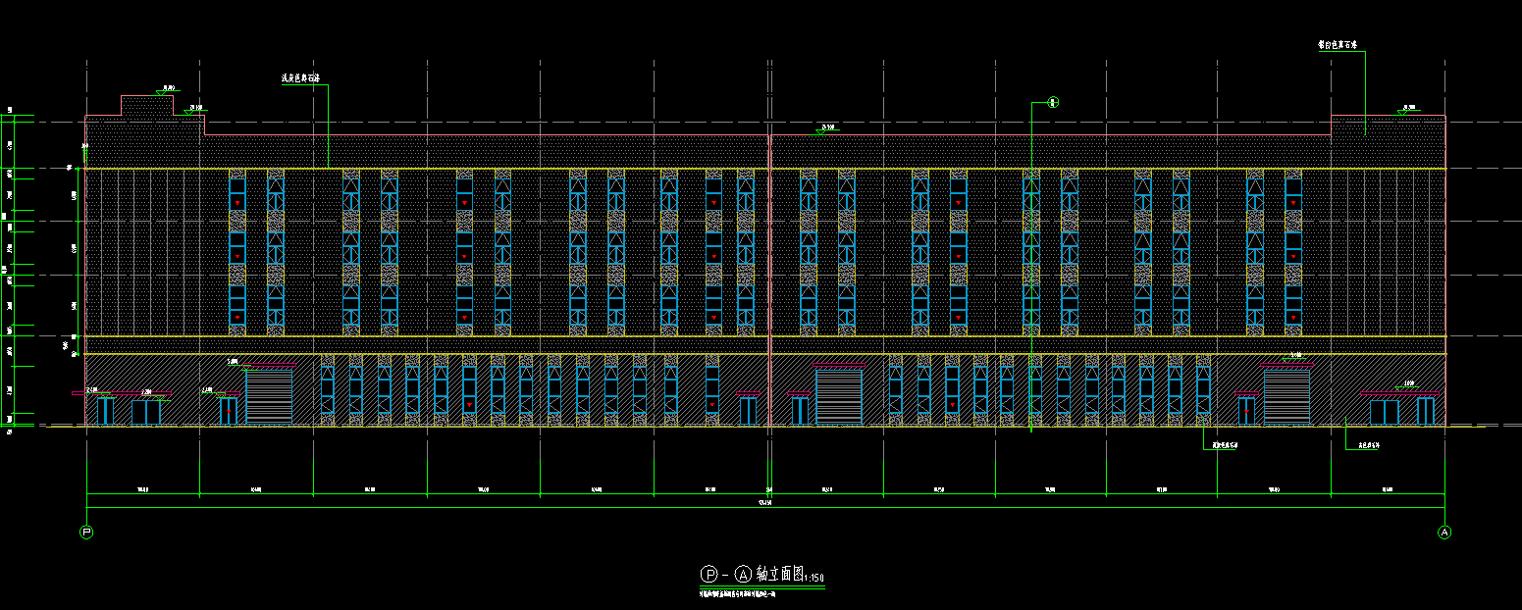Click the top-left stone paint annotation text

300,77
